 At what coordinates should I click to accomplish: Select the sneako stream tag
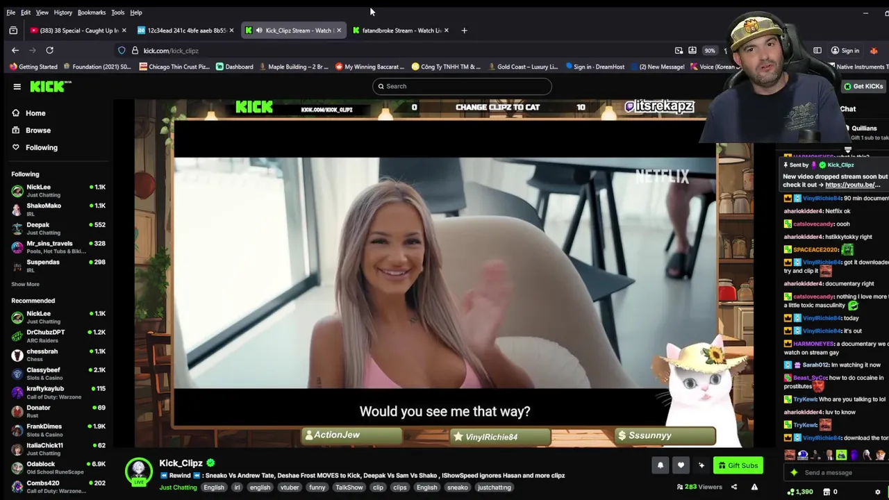(x=457, y=487)
